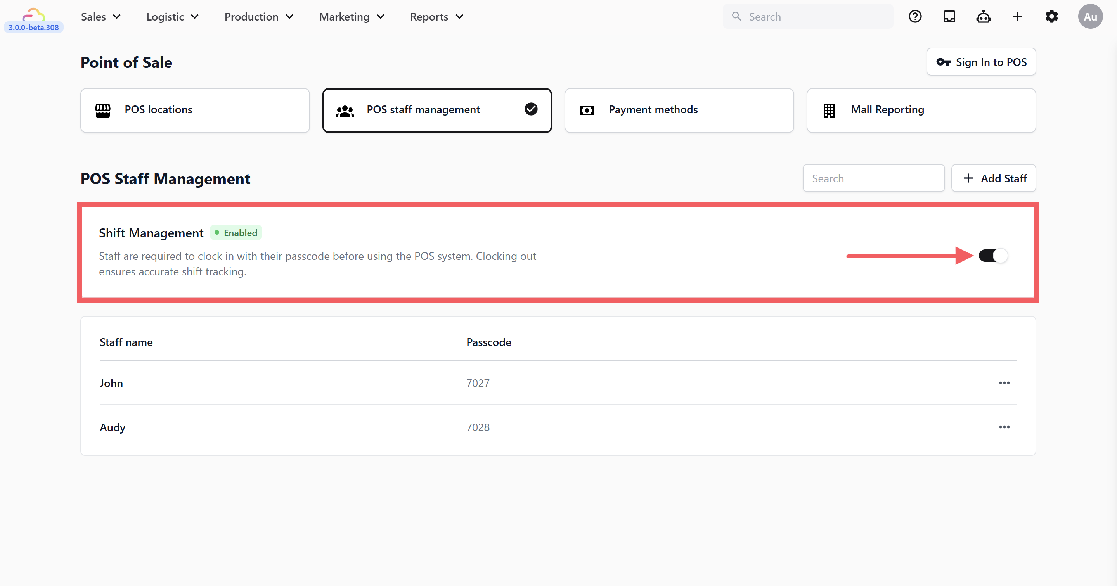Open the robot assistant icon
Viewport: 1117px width, 586px height.
click(x=983, y=16)
